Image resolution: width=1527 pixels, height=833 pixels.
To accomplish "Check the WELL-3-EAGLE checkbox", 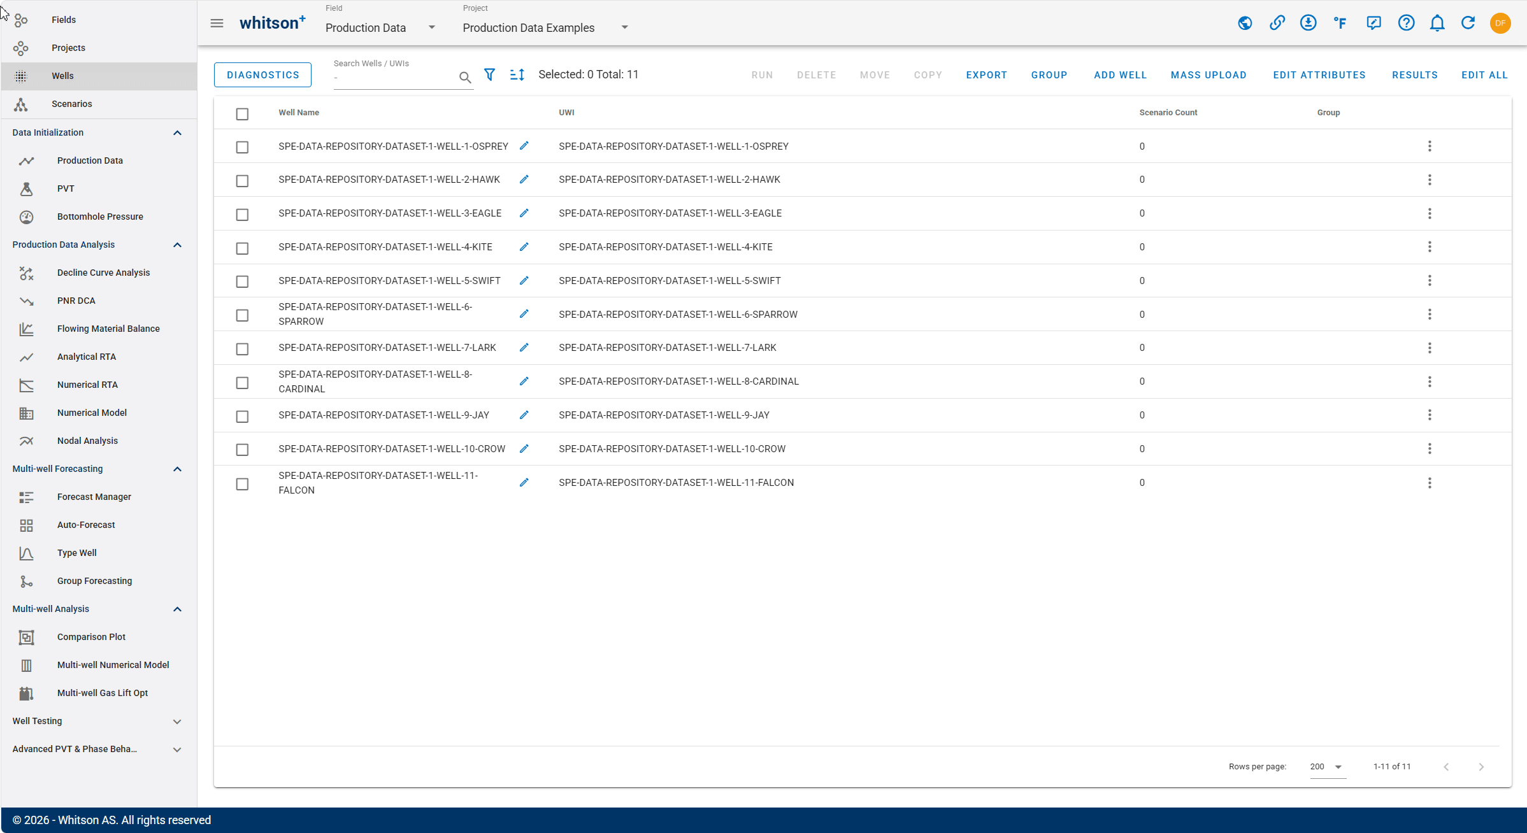I will (x=242, y=215).
